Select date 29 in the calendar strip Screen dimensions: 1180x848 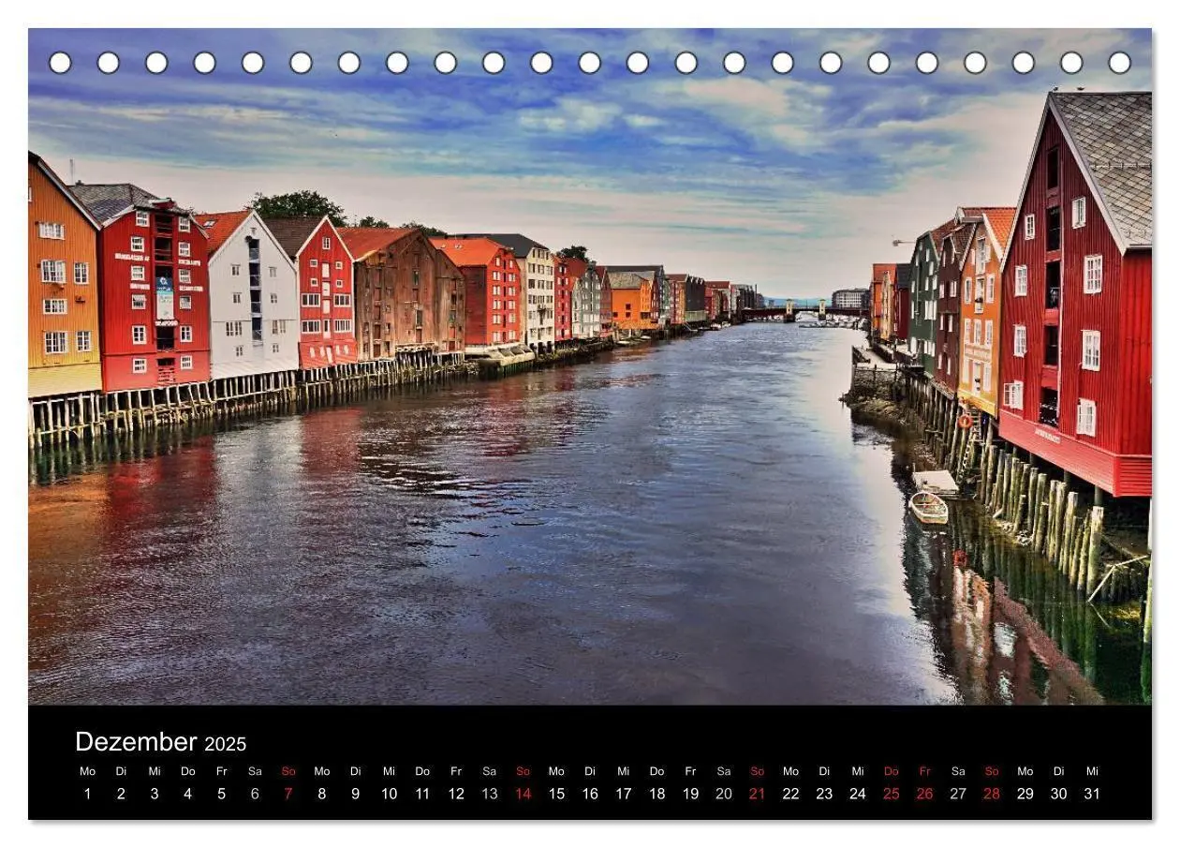(1025, 794)
